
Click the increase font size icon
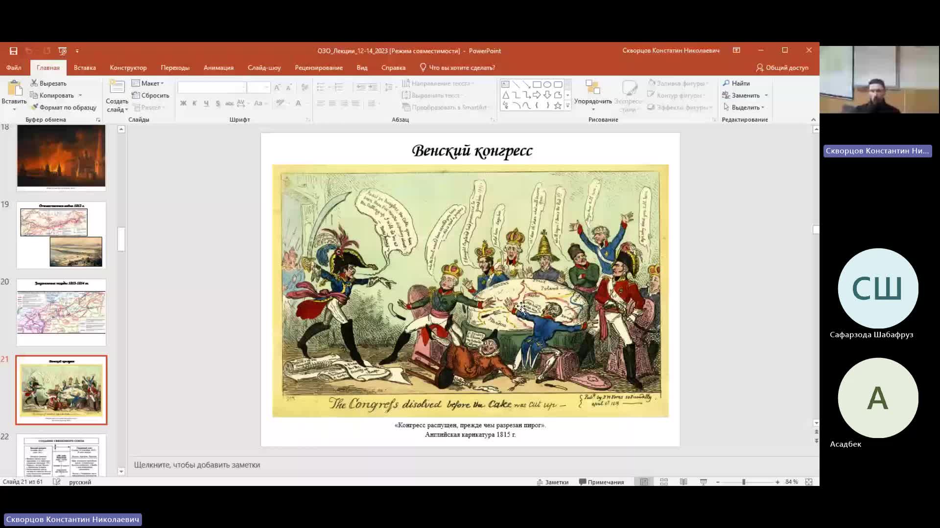point(277,88)
